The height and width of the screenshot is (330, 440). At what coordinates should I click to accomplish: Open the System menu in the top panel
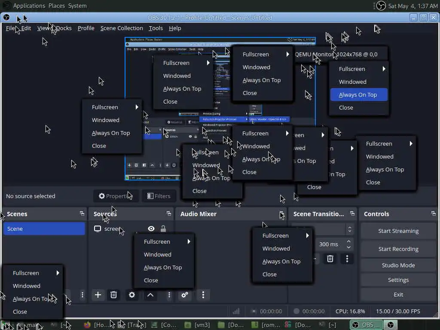pyautogui.click(x=77, y=6)
